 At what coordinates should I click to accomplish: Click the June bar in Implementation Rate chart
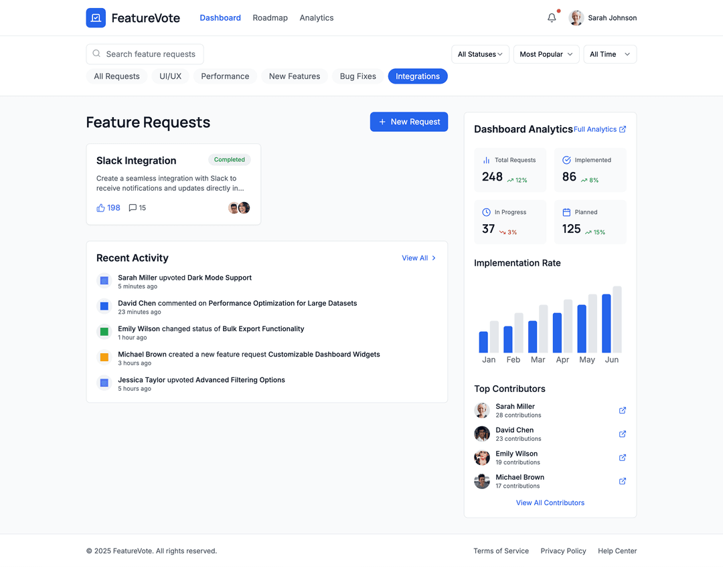[607, 323]
